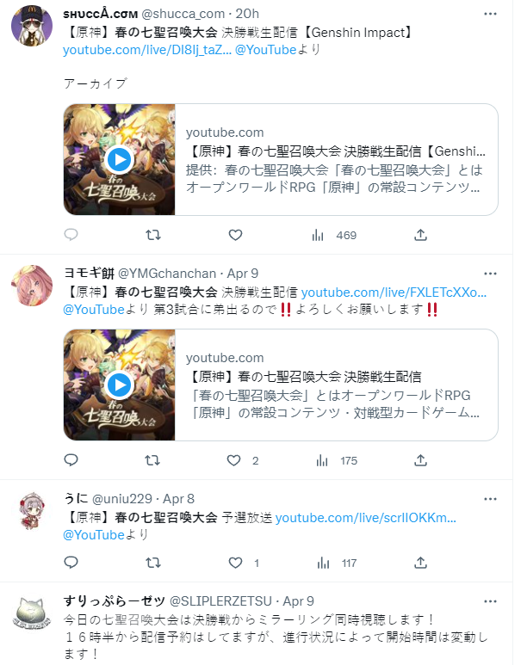Open more options for YMGchanchan tweet
Viewport: 521px width, 665px height.
click(490, 274)
